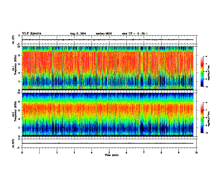Click the ch.1 frequency tick label "4"

click(20, 73)
